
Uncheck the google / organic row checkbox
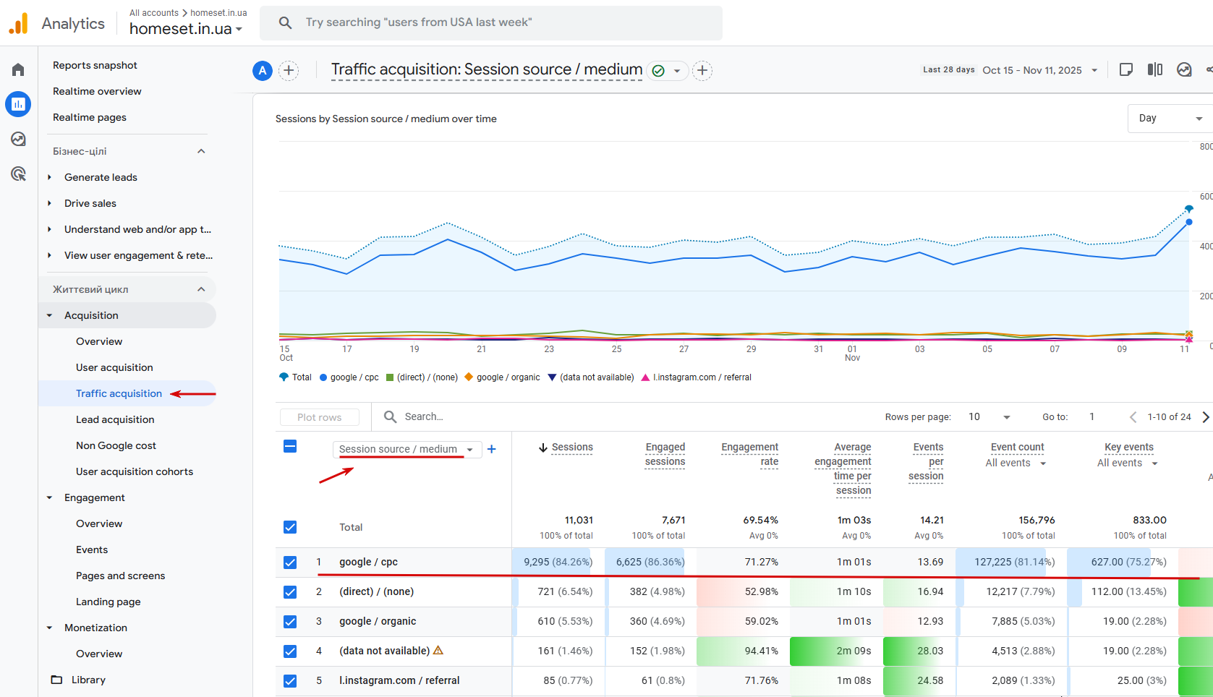(x=290, y=621)
